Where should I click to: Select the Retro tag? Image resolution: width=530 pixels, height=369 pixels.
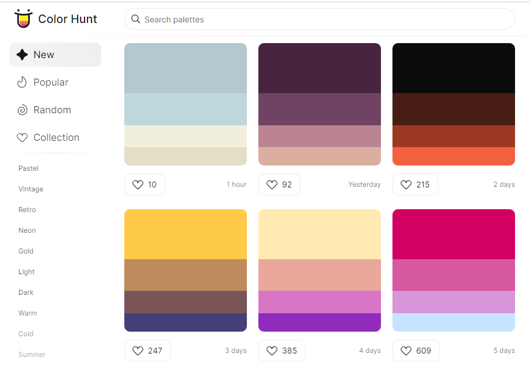pyautogui.click(x=27, y=210)
